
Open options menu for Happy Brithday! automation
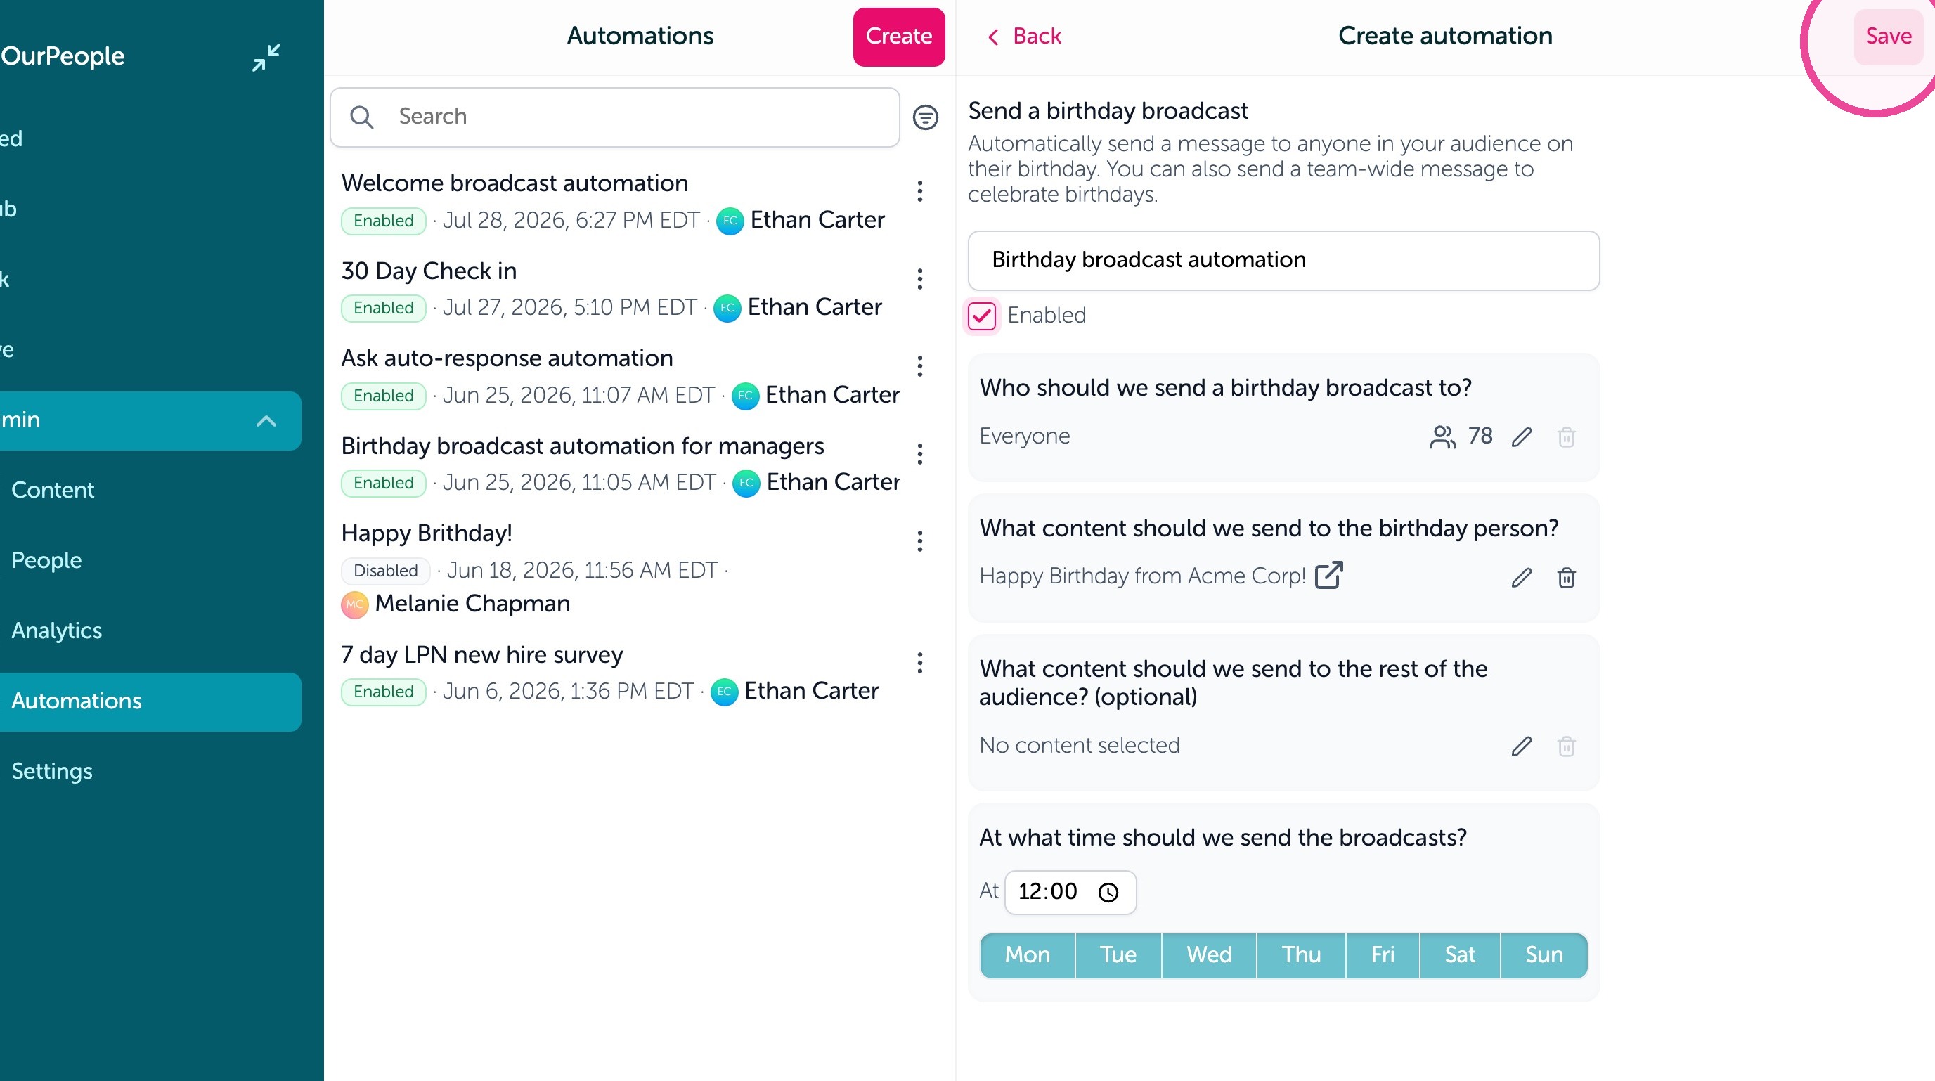(x=919, y=541)
